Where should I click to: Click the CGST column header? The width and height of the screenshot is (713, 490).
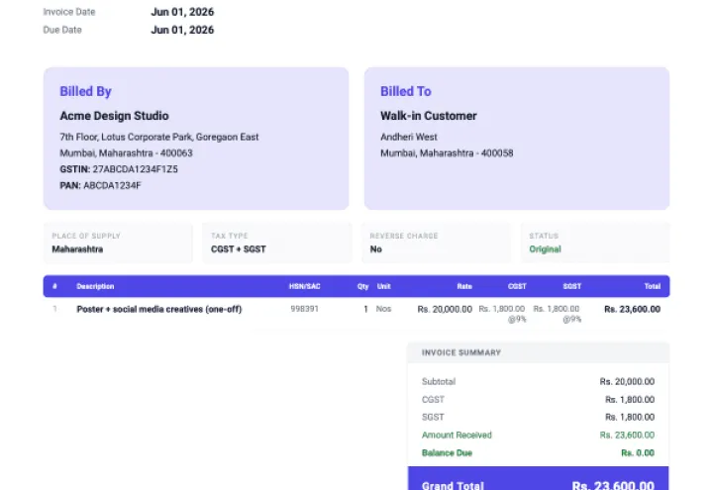click(x=517, y=286)
